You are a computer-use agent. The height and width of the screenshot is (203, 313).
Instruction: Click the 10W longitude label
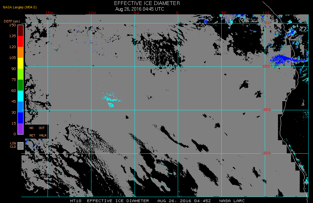tap(92, 13)
